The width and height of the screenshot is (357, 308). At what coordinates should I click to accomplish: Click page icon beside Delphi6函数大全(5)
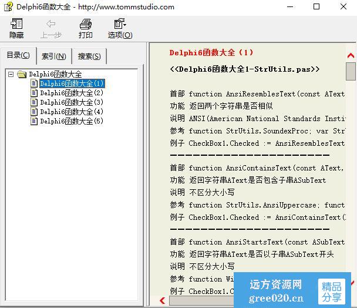pos(34,121)
